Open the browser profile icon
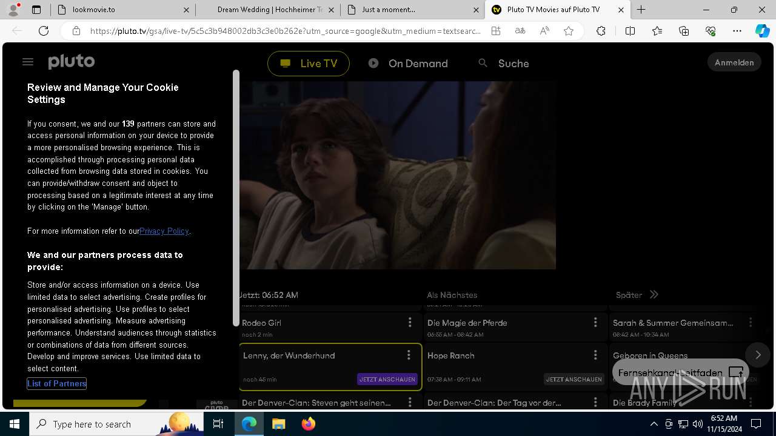 13,10
